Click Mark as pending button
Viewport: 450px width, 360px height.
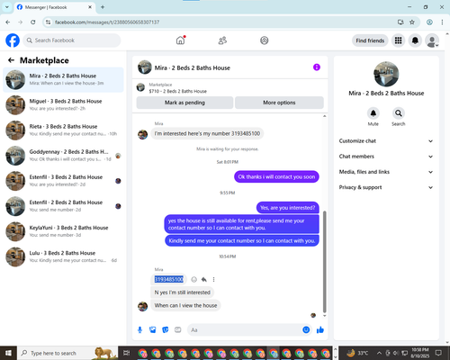pos(184,103)
